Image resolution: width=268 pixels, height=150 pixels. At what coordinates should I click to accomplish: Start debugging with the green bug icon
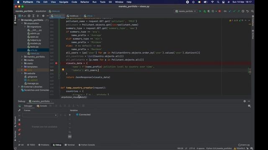[205, 11]
